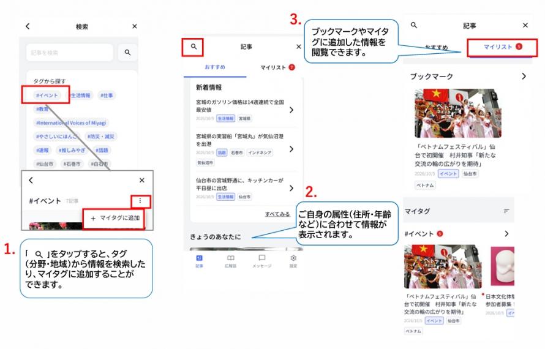545x349 pixels.
Task: Choose the #やさしいにほんご tag
Action: (x=56, y=137)
